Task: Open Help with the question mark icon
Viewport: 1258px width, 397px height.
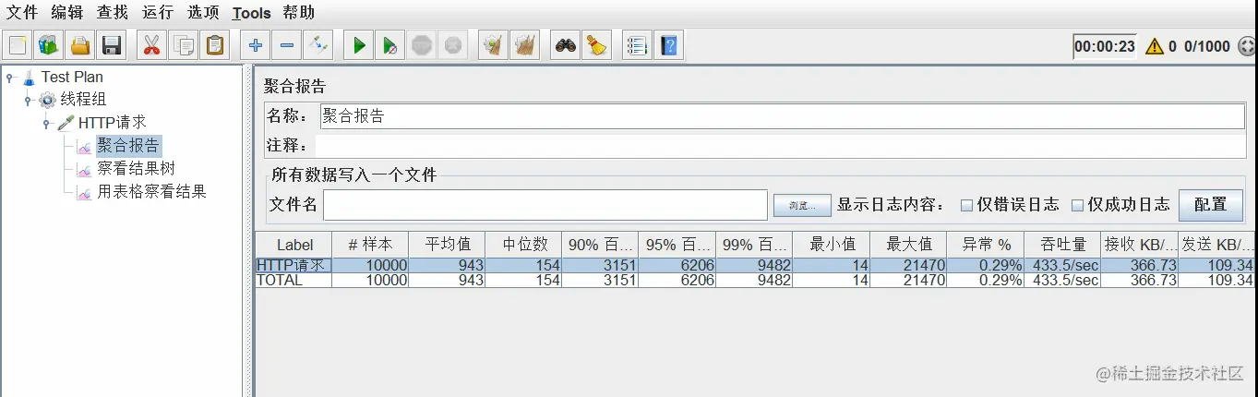Action: coord(669,44)
